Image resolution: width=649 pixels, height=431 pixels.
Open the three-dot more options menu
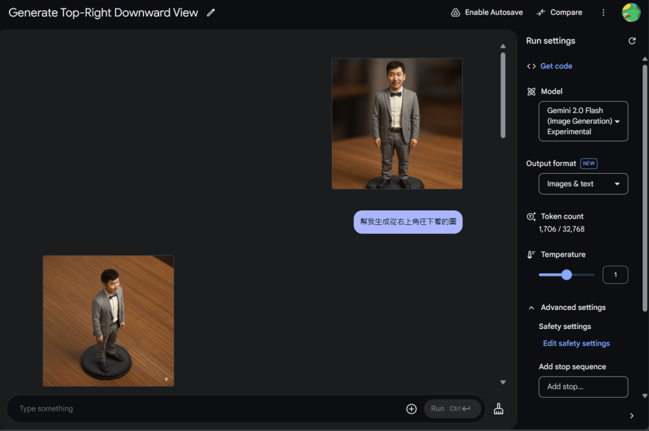click(603, 13)
